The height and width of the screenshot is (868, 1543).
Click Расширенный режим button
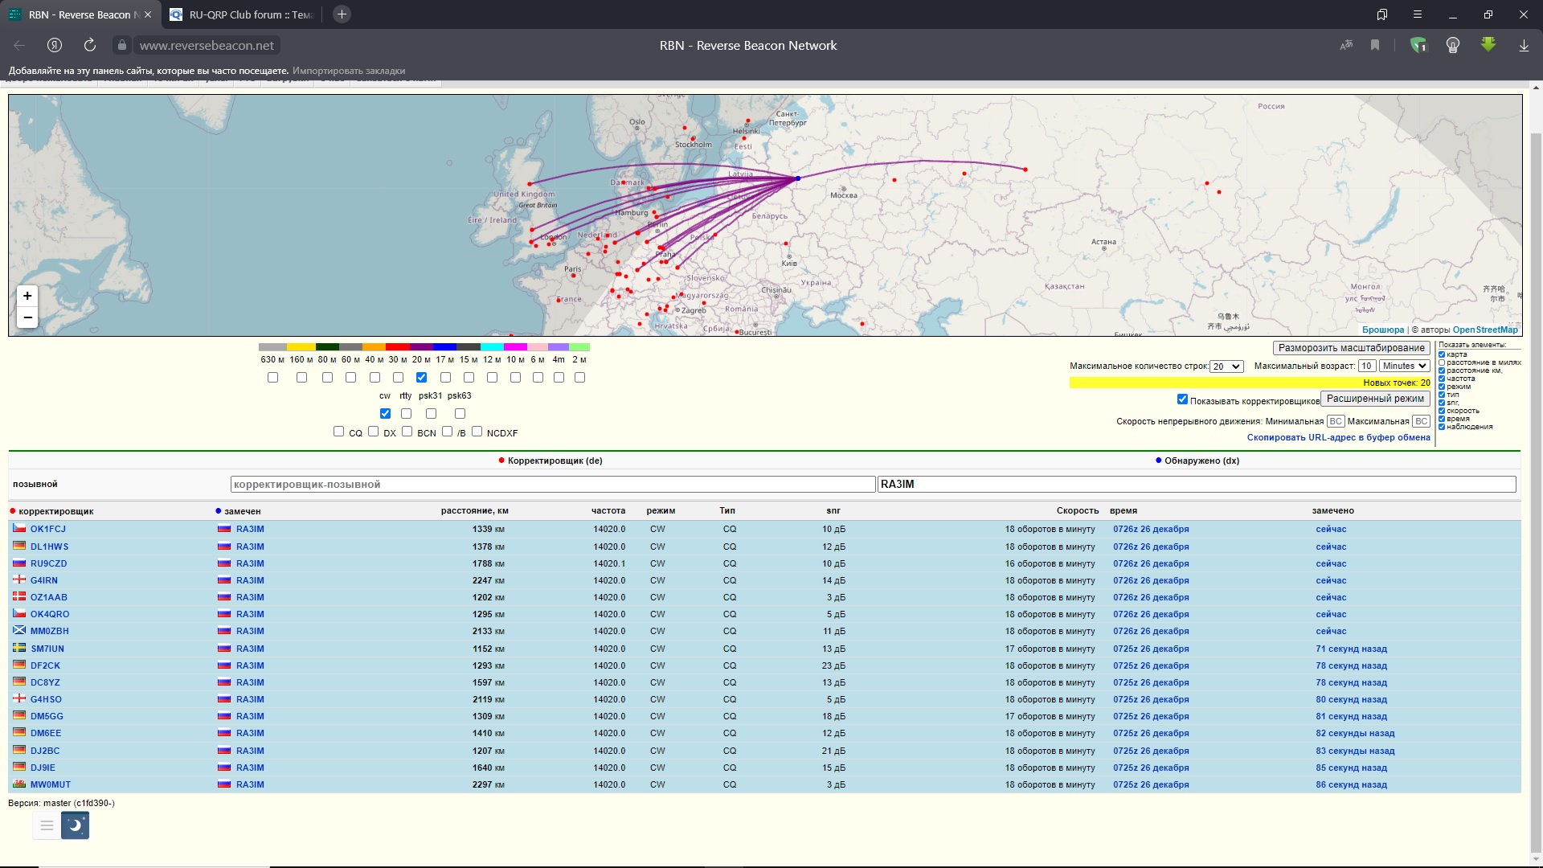coord(1375,399)
